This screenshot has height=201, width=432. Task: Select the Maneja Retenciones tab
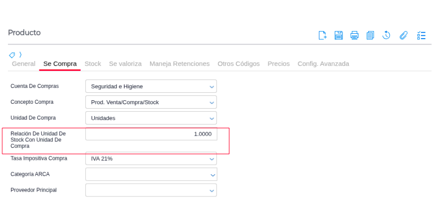point(179,64)
